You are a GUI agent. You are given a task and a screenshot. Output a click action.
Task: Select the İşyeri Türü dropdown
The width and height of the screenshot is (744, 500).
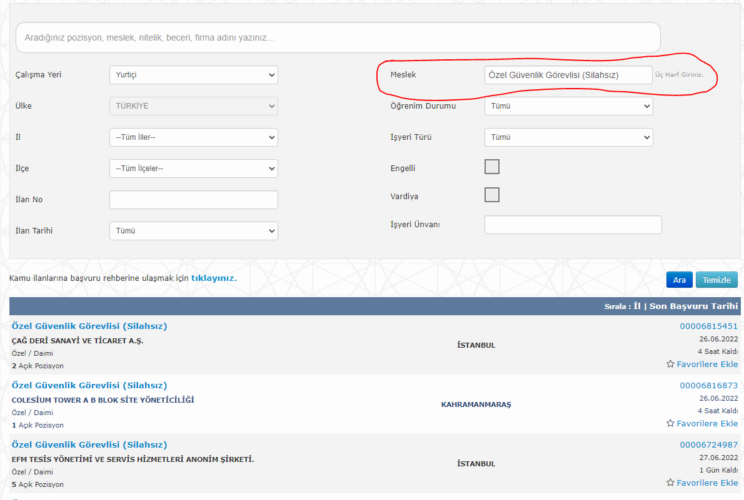[568, 137]
